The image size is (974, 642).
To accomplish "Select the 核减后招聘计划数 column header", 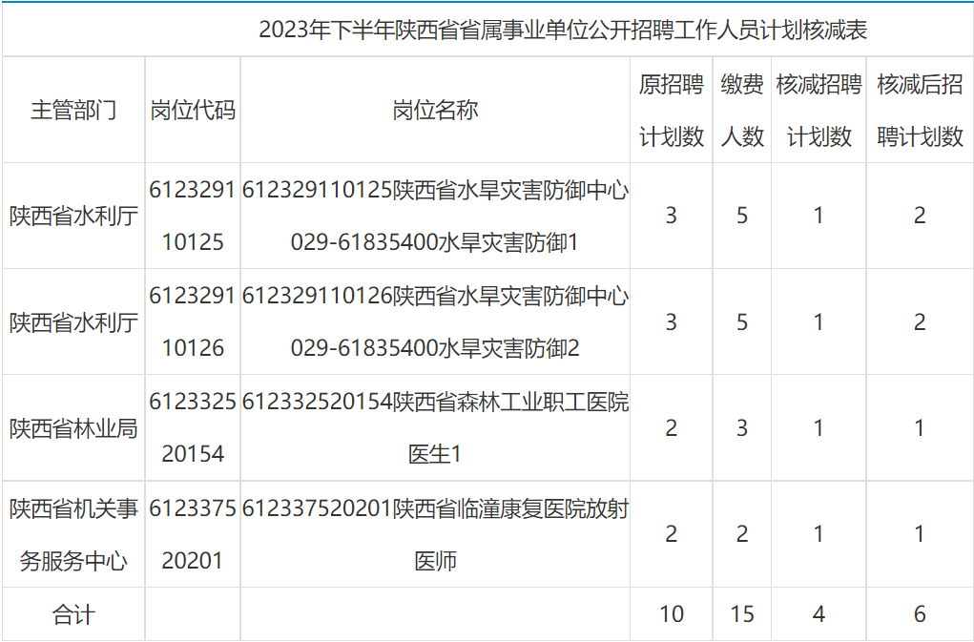I will click(x=920, y=111).
